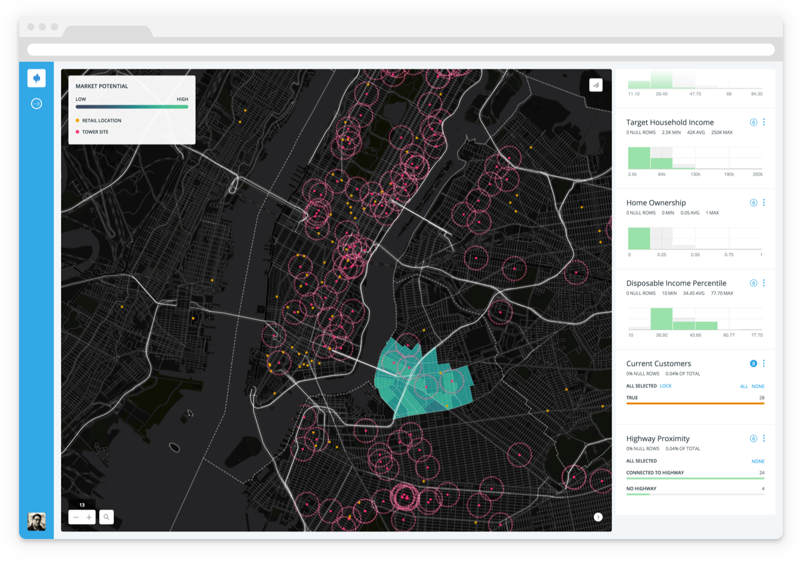Open the three-dot menu on Home Ownership
Viewport: 802px width, 561px height.
click(764, 202)
